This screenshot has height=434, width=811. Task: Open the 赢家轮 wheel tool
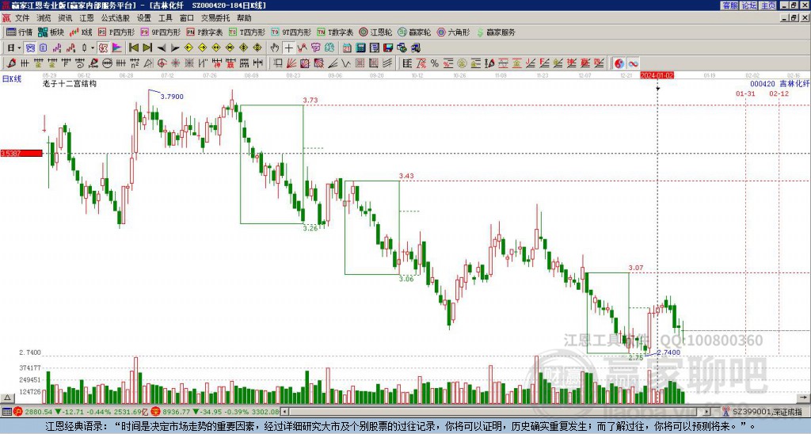coord(414,32)
